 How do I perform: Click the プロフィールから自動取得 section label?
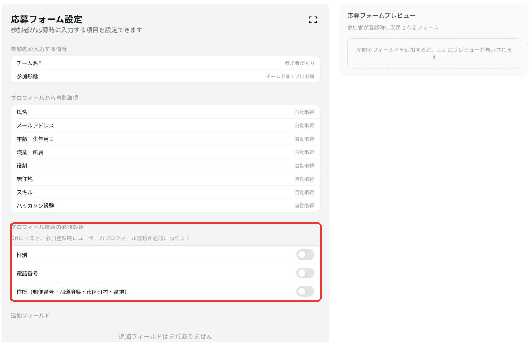pyautogui.click(x=44, y=98)
